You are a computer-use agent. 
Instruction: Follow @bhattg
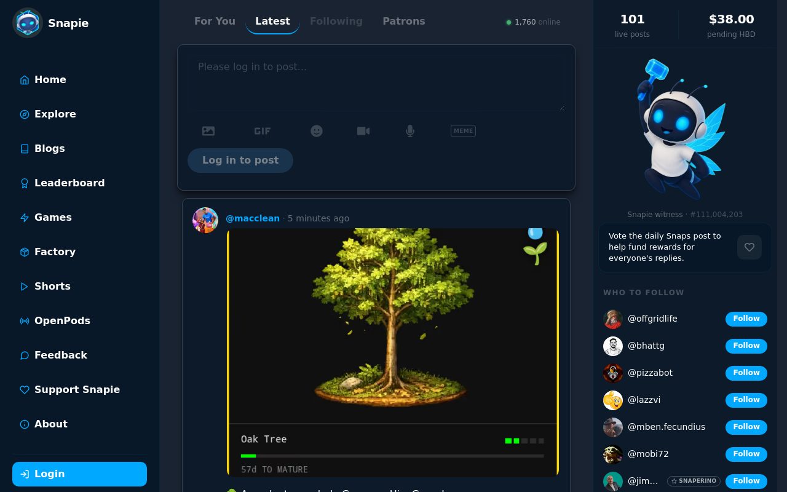click(746, 346)
